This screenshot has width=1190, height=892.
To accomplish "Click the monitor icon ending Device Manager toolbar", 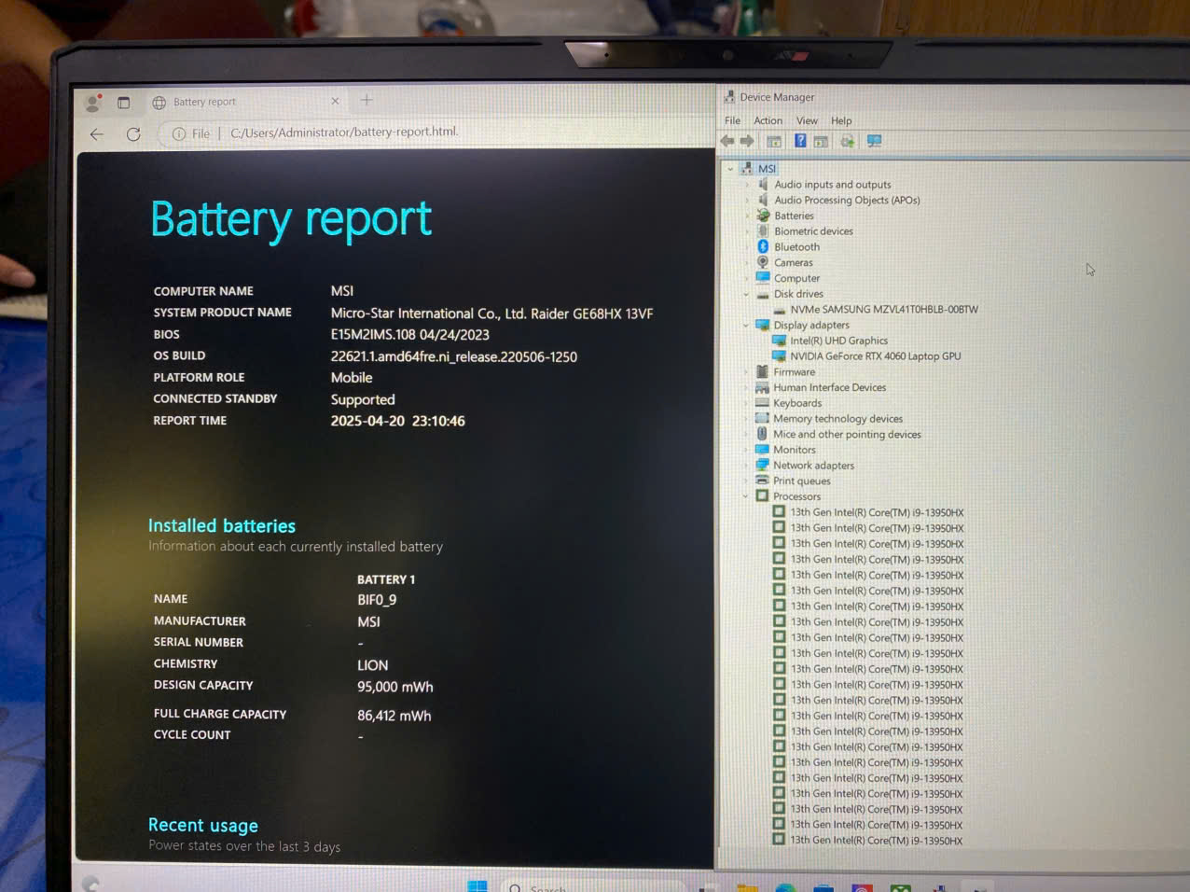I will coord(874,141).
